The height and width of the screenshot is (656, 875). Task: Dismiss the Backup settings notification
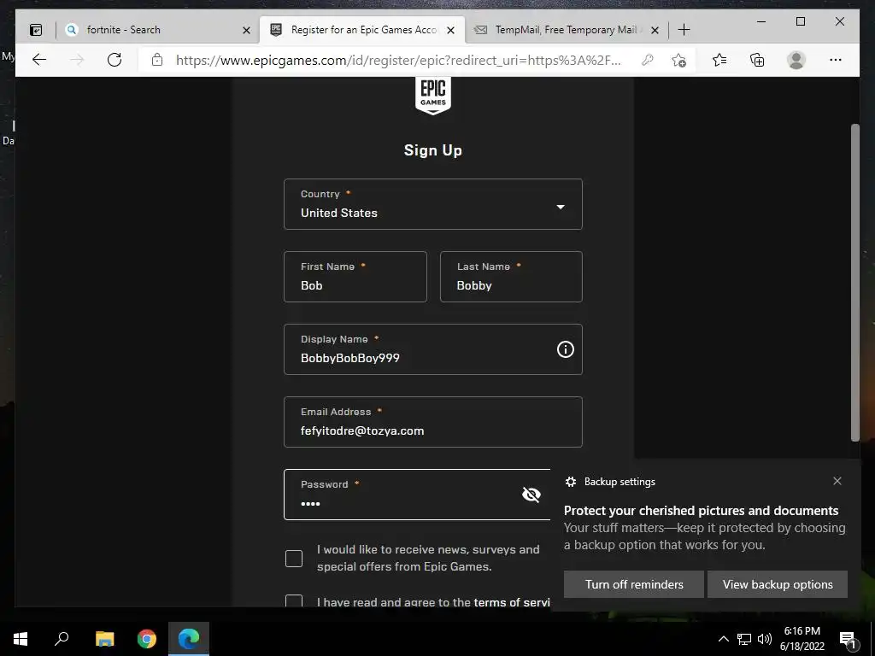point(837,481)
